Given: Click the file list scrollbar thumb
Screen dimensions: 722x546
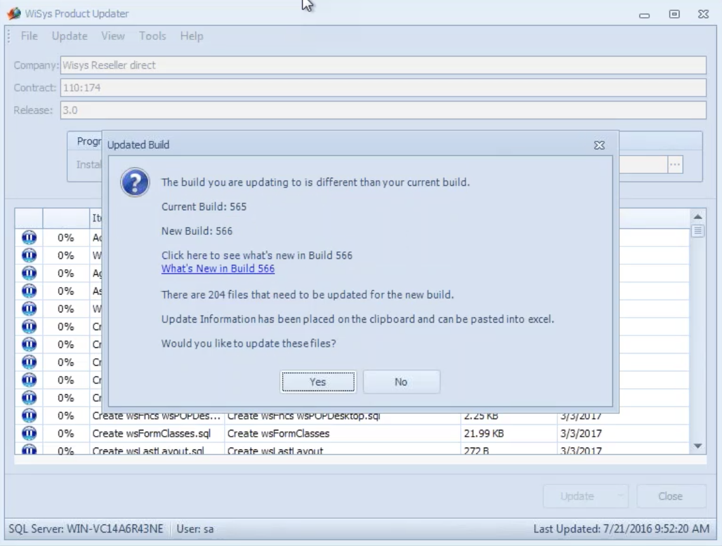Looking at the screenshot, I should [x=698, y=230].
